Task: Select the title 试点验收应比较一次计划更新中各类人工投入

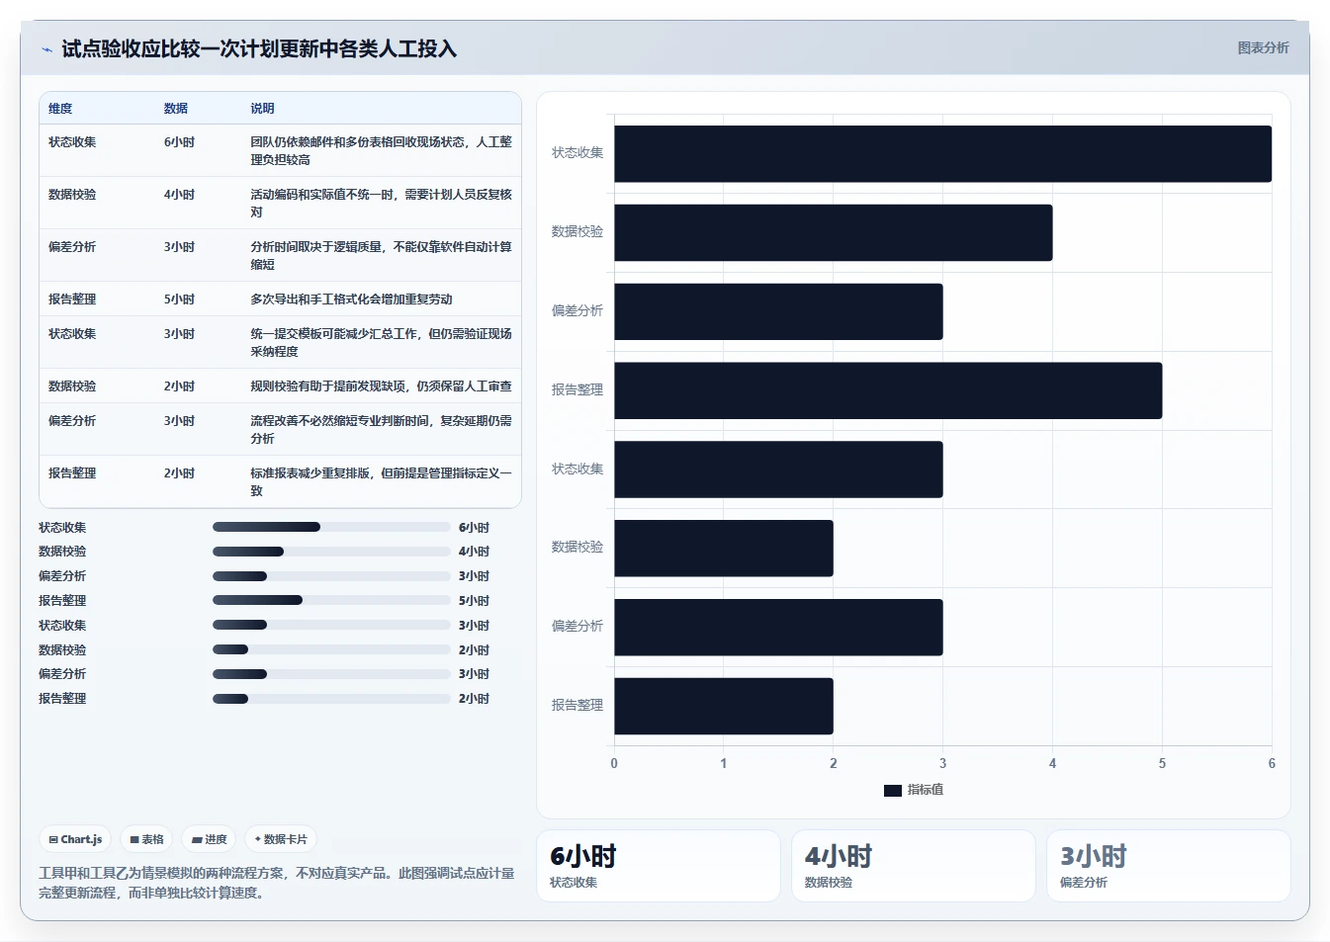Action: 259,48
